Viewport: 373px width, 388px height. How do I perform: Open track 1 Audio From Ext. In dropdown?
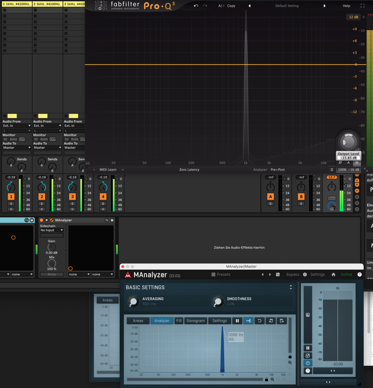pyautogui.click(x=17, y=126)
